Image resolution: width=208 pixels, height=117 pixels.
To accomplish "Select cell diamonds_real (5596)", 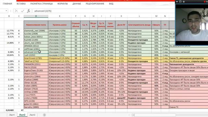I will [x=36, y=31].
